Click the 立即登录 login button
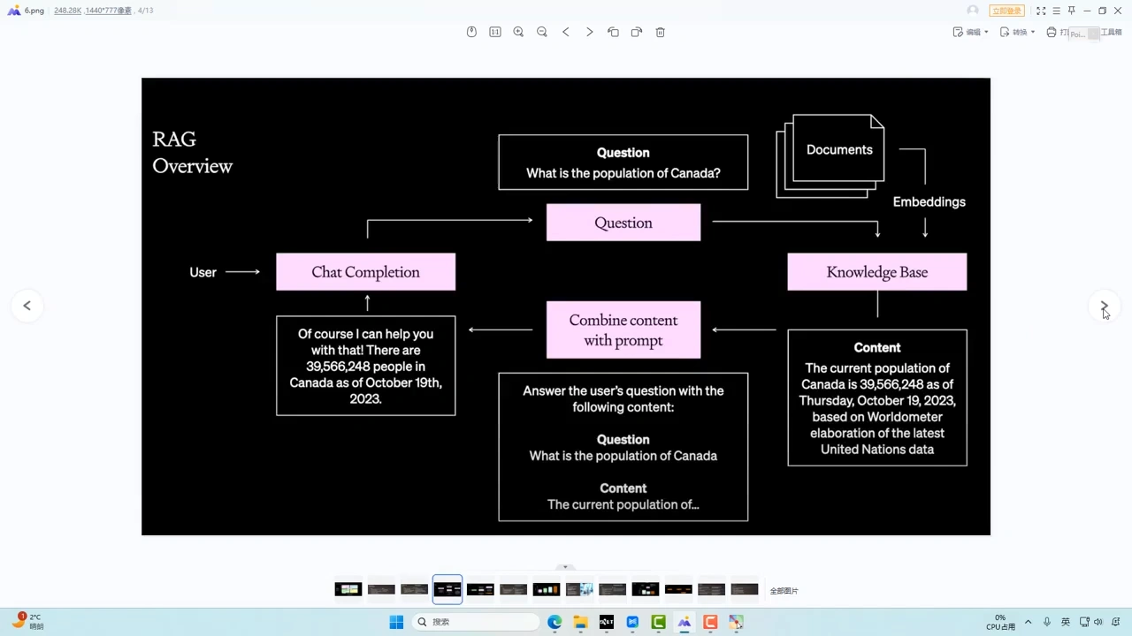The height and width of the screenshot is (636, 1132). coord(1006,11)
